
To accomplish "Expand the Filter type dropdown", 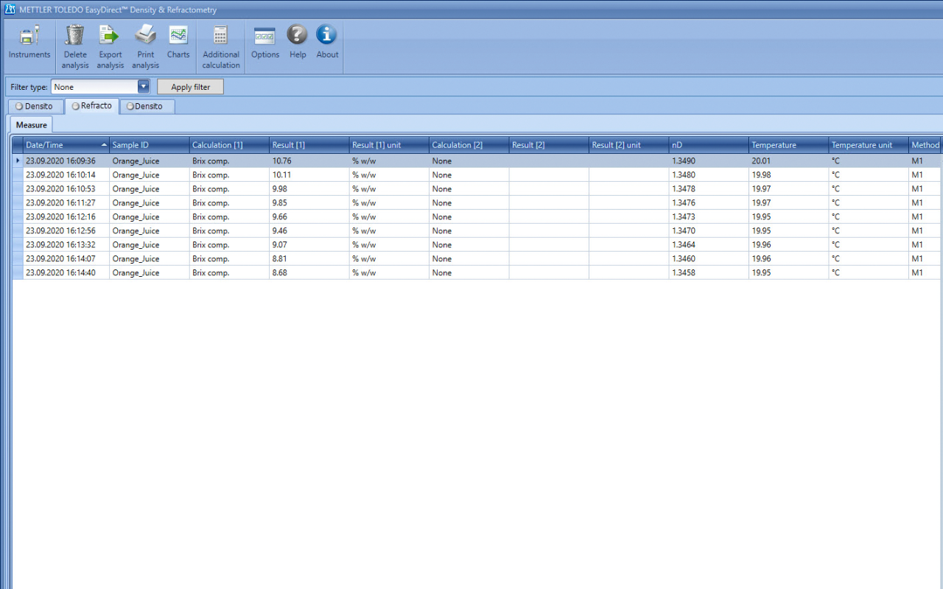I will click(144, 87).
